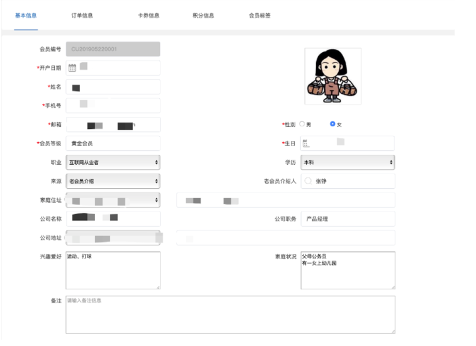476x346 pixels.
Task: Click the 公司职务 field showing 产品经理
Action: [348, 219]
